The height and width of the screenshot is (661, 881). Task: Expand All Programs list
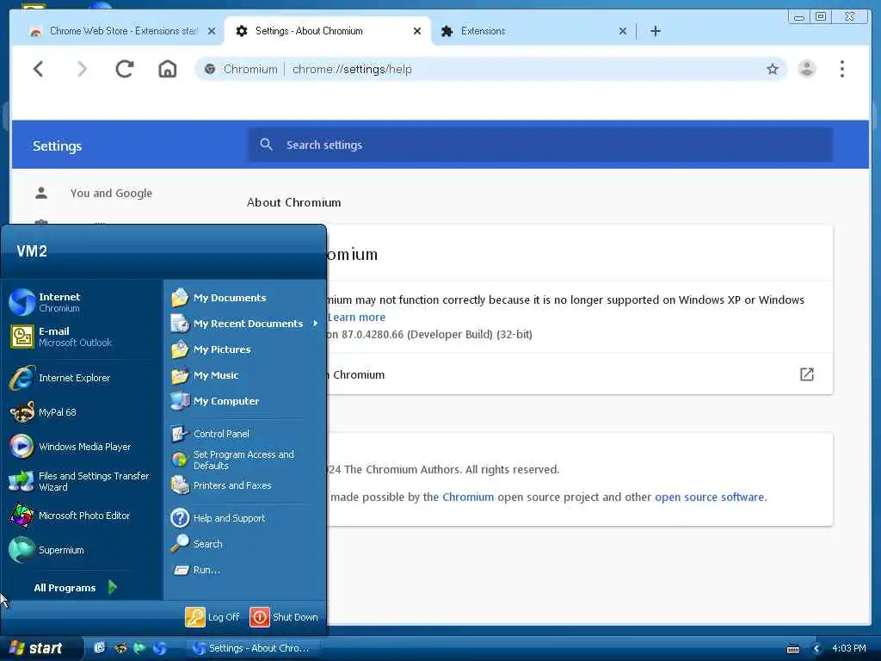point(76,587)
